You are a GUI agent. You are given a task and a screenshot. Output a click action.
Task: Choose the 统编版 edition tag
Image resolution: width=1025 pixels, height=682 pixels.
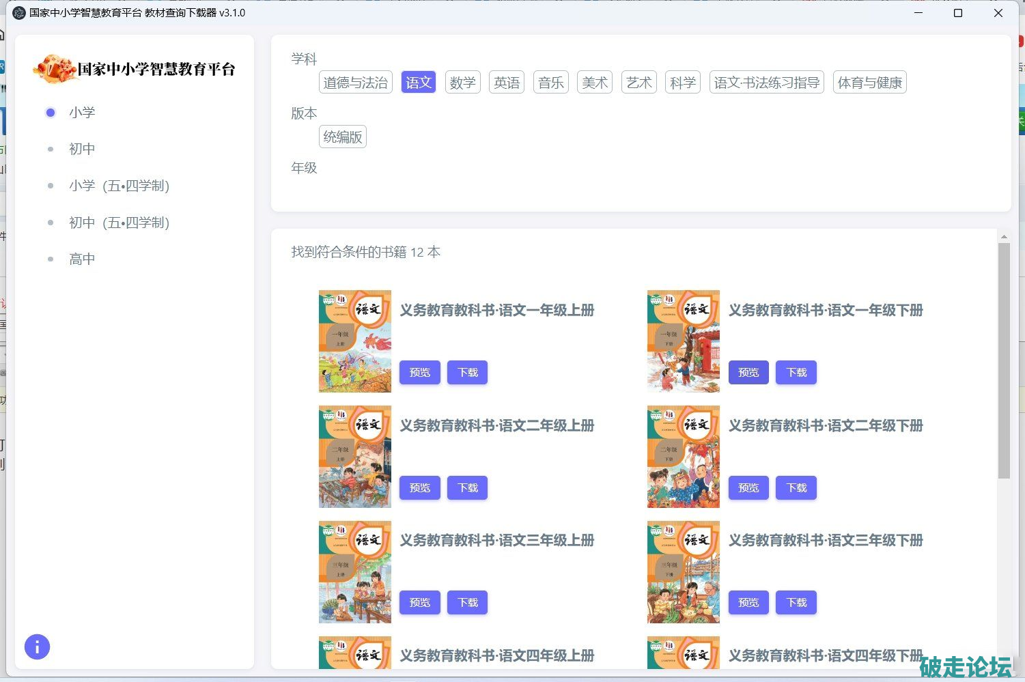342,137
